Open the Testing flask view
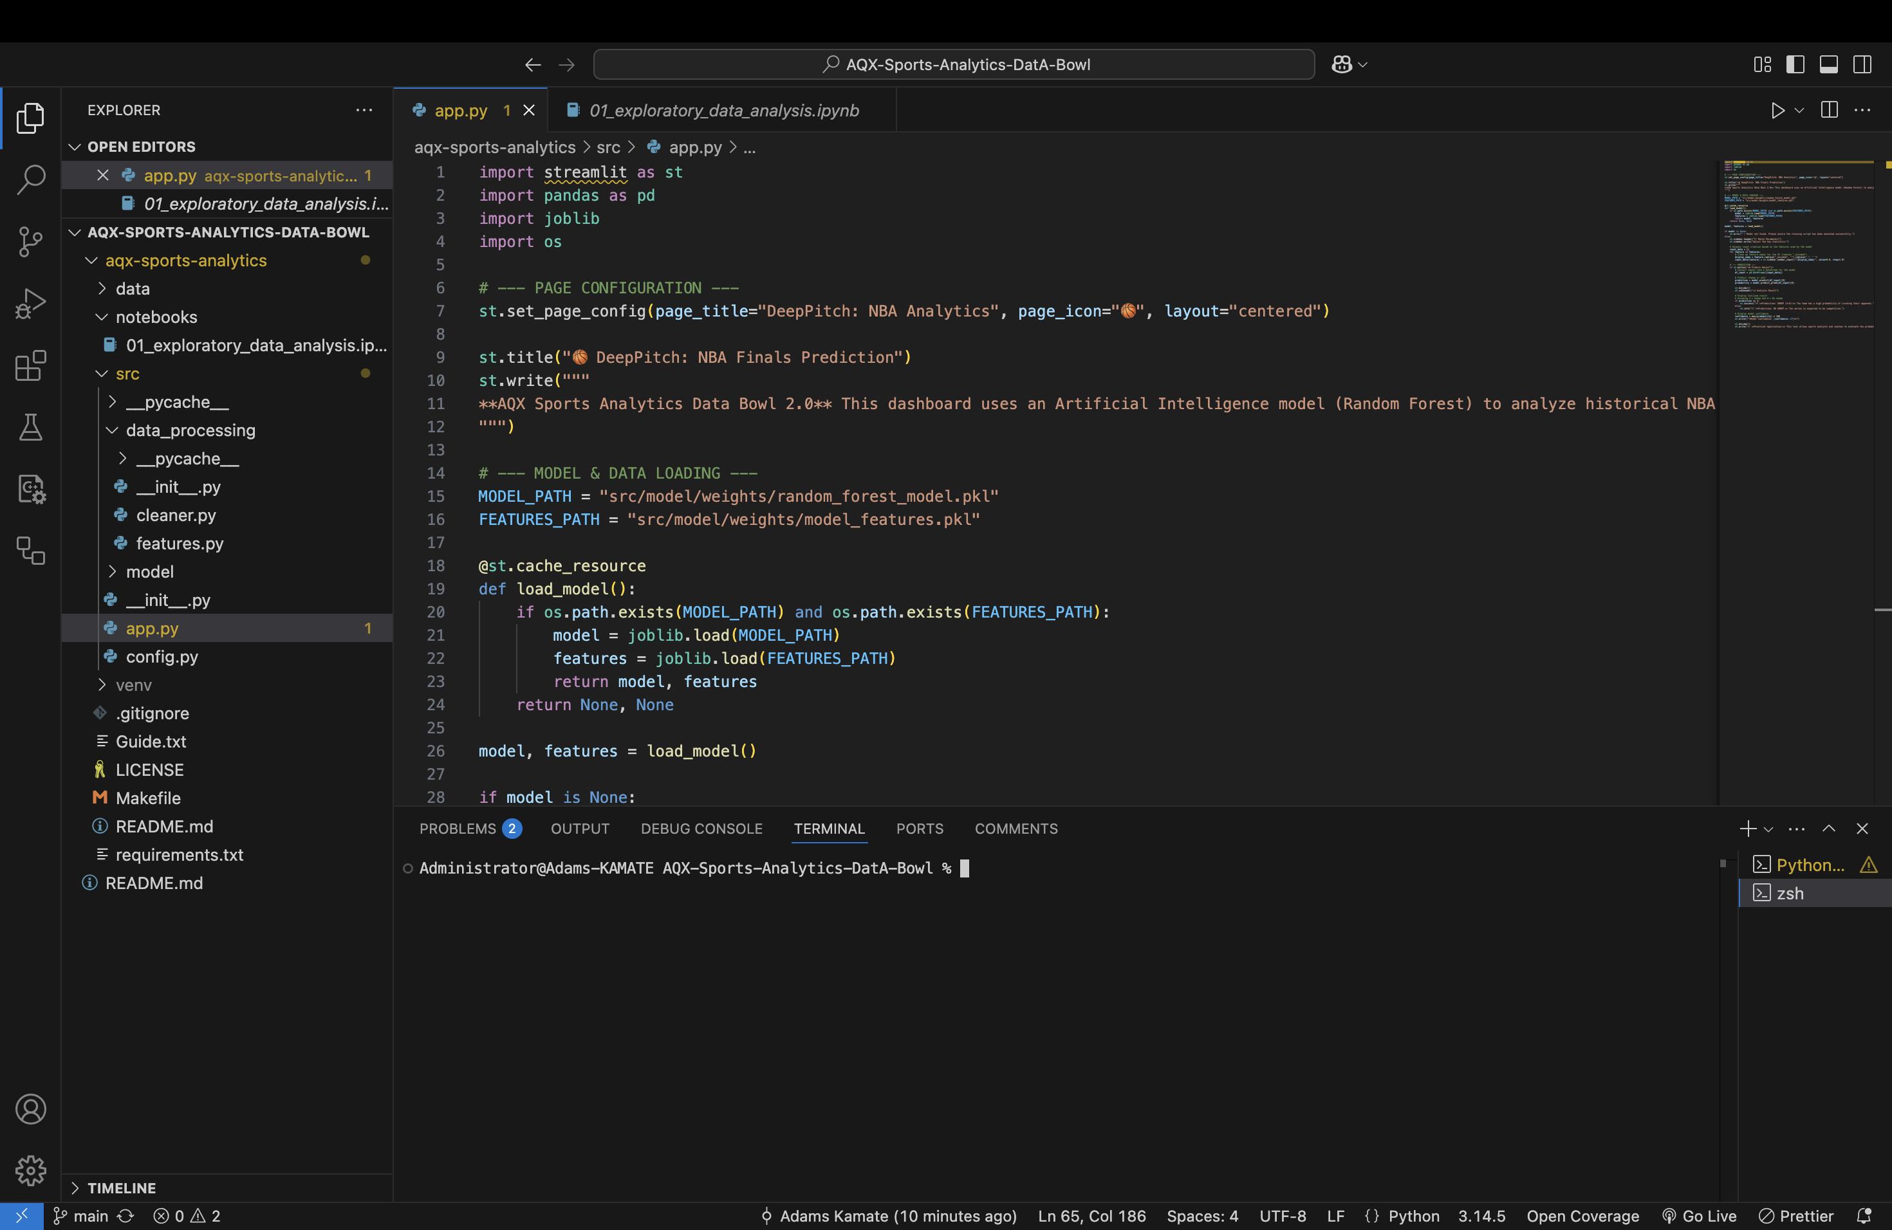The height and width of the screenshot is (1230, 1892). (30, 428)
